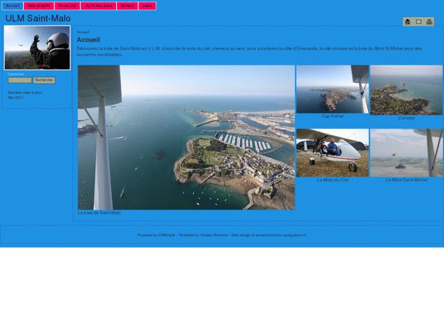Click the Cap Fréhel caption
444x333 pixels.
coord(332,116)
